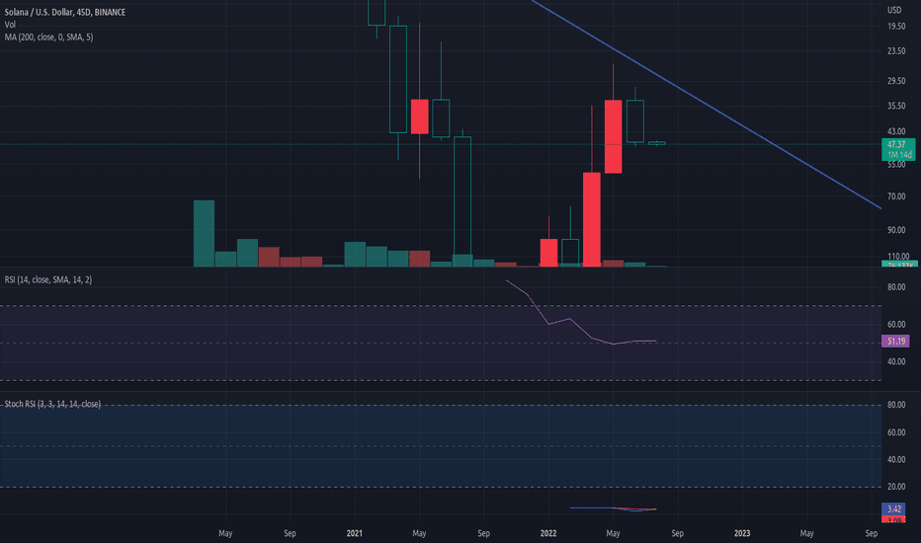Click the Stoch RSI value label 3.42
This screenshot has height=543, width=921.
(894, 508)
